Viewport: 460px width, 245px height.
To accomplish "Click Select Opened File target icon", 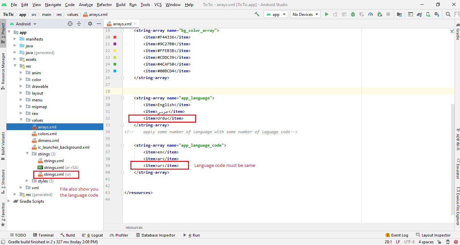I will tap(70, 24).
